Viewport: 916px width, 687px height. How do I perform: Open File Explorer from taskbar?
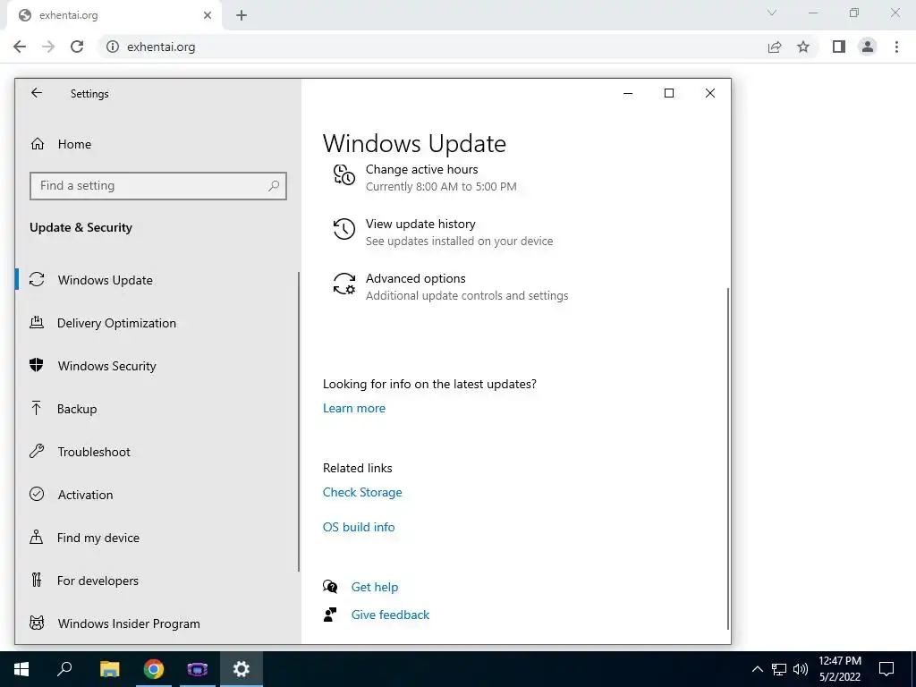point(109,669)
